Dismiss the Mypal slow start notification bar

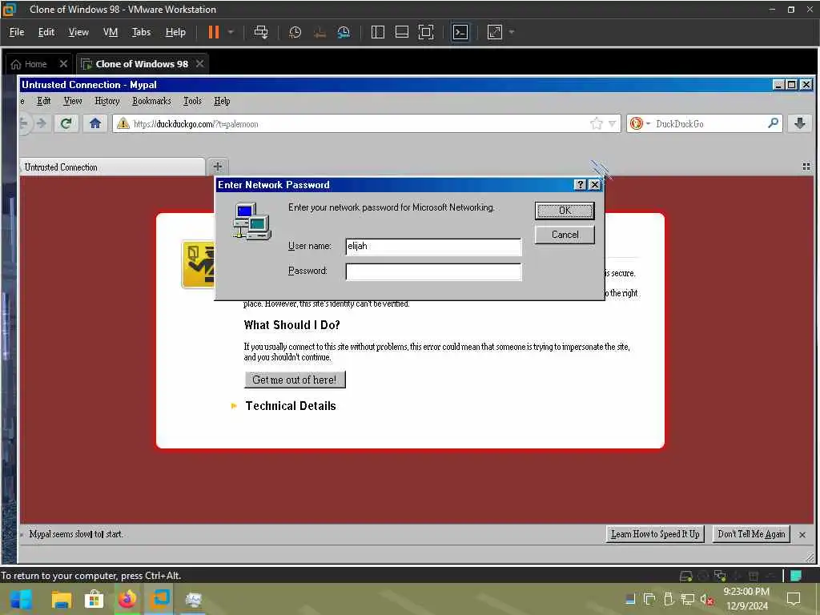pyautogui.click(x=802, y=534)
